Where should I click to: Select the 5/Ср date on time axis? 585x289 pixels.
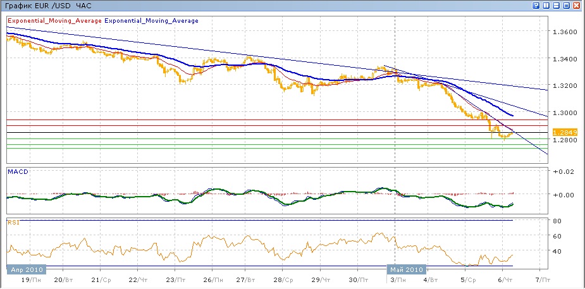pyautogui.click(x=467, y=279)
